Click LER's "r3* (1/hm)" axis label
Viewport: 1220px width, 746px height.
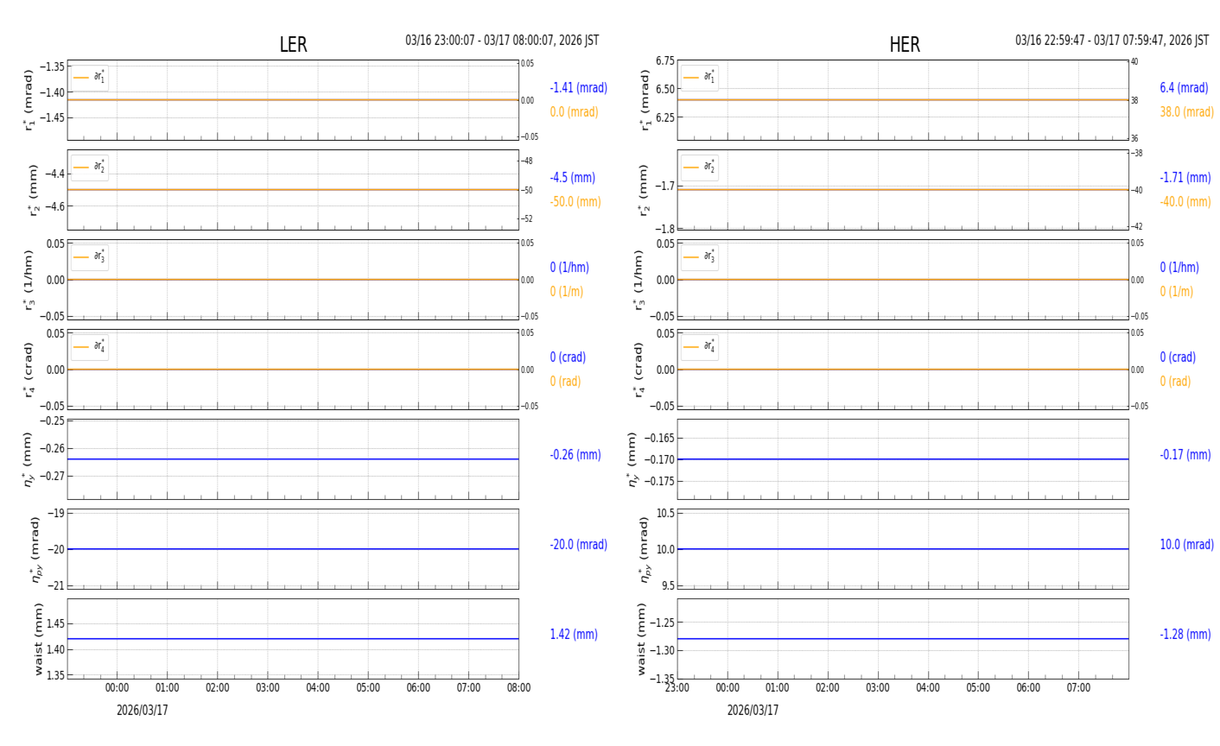[x=29, y=280]
